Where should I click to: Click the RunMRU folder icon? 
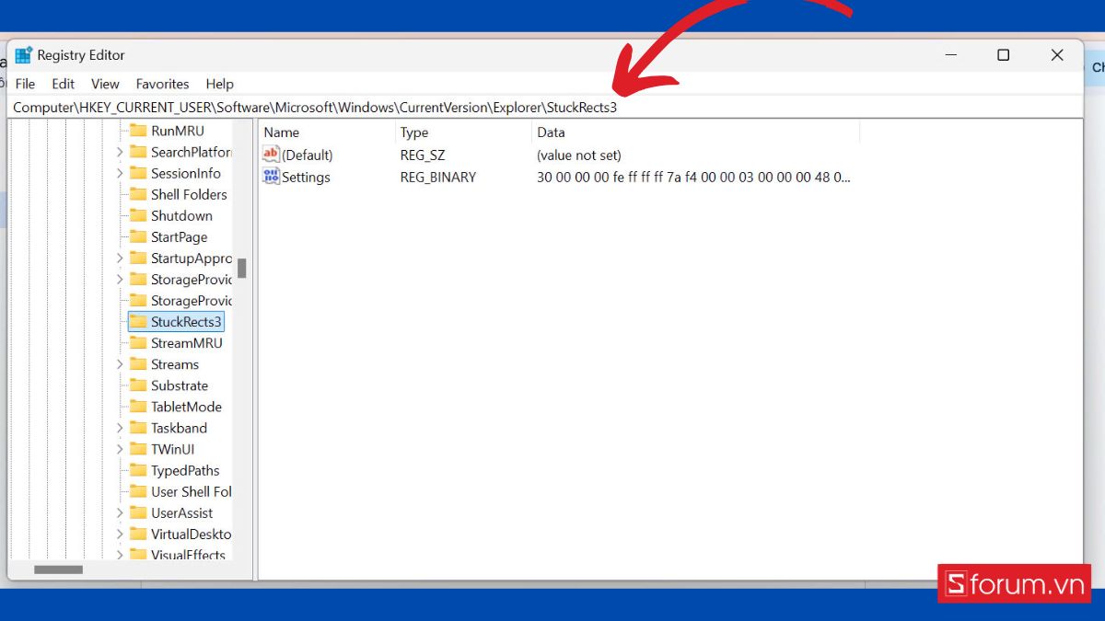click(138, 131)
